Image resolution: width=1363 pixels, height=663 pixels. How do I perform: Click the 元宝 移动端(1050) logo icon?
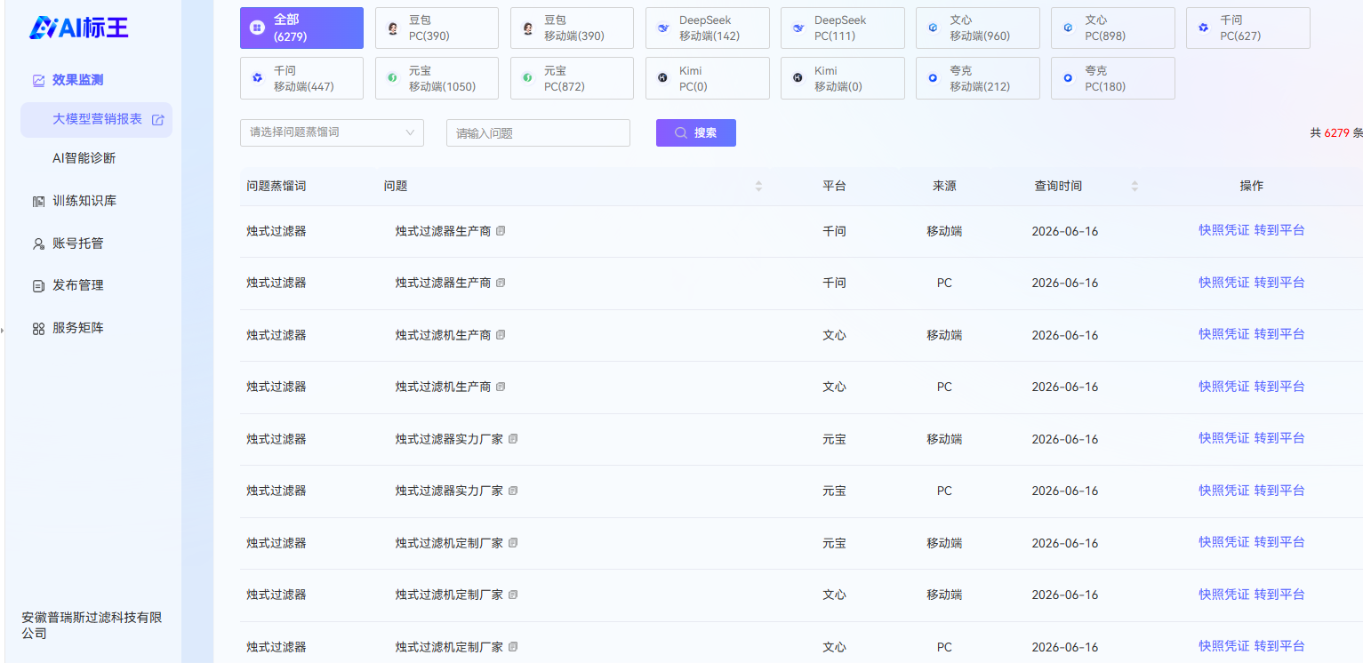(392, 78)
